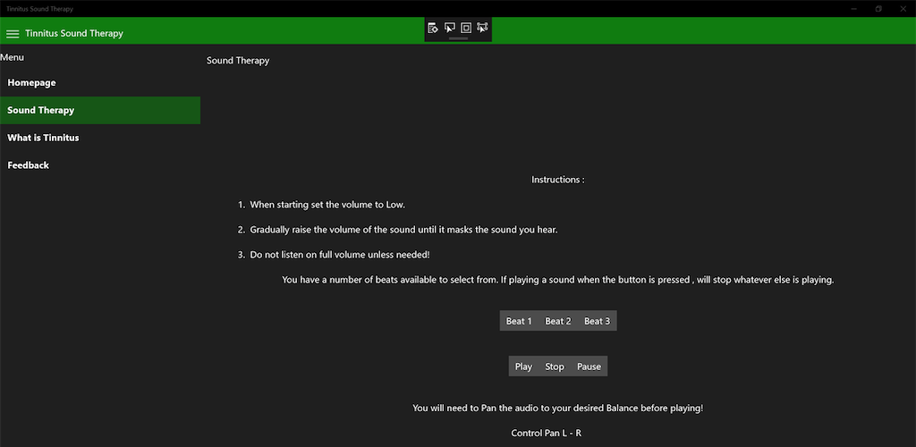
Task: Collapse the debug toolbar using its handle
Action: 458,39
